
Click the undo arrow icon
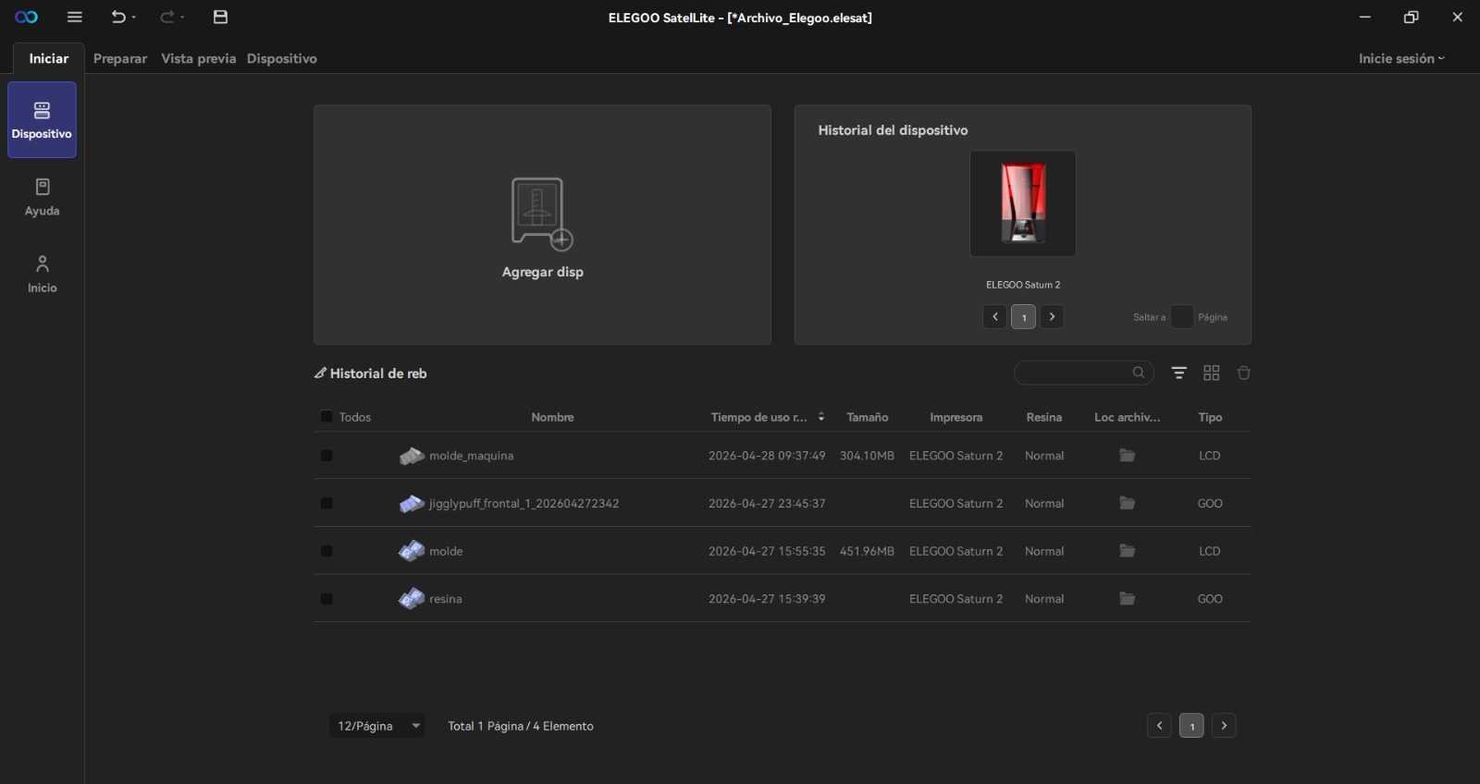point(117,18)
